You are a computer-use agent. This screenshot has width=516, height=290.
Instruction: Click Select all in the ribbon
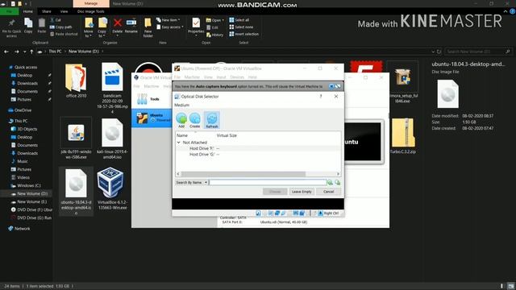[x=239, y=20]
